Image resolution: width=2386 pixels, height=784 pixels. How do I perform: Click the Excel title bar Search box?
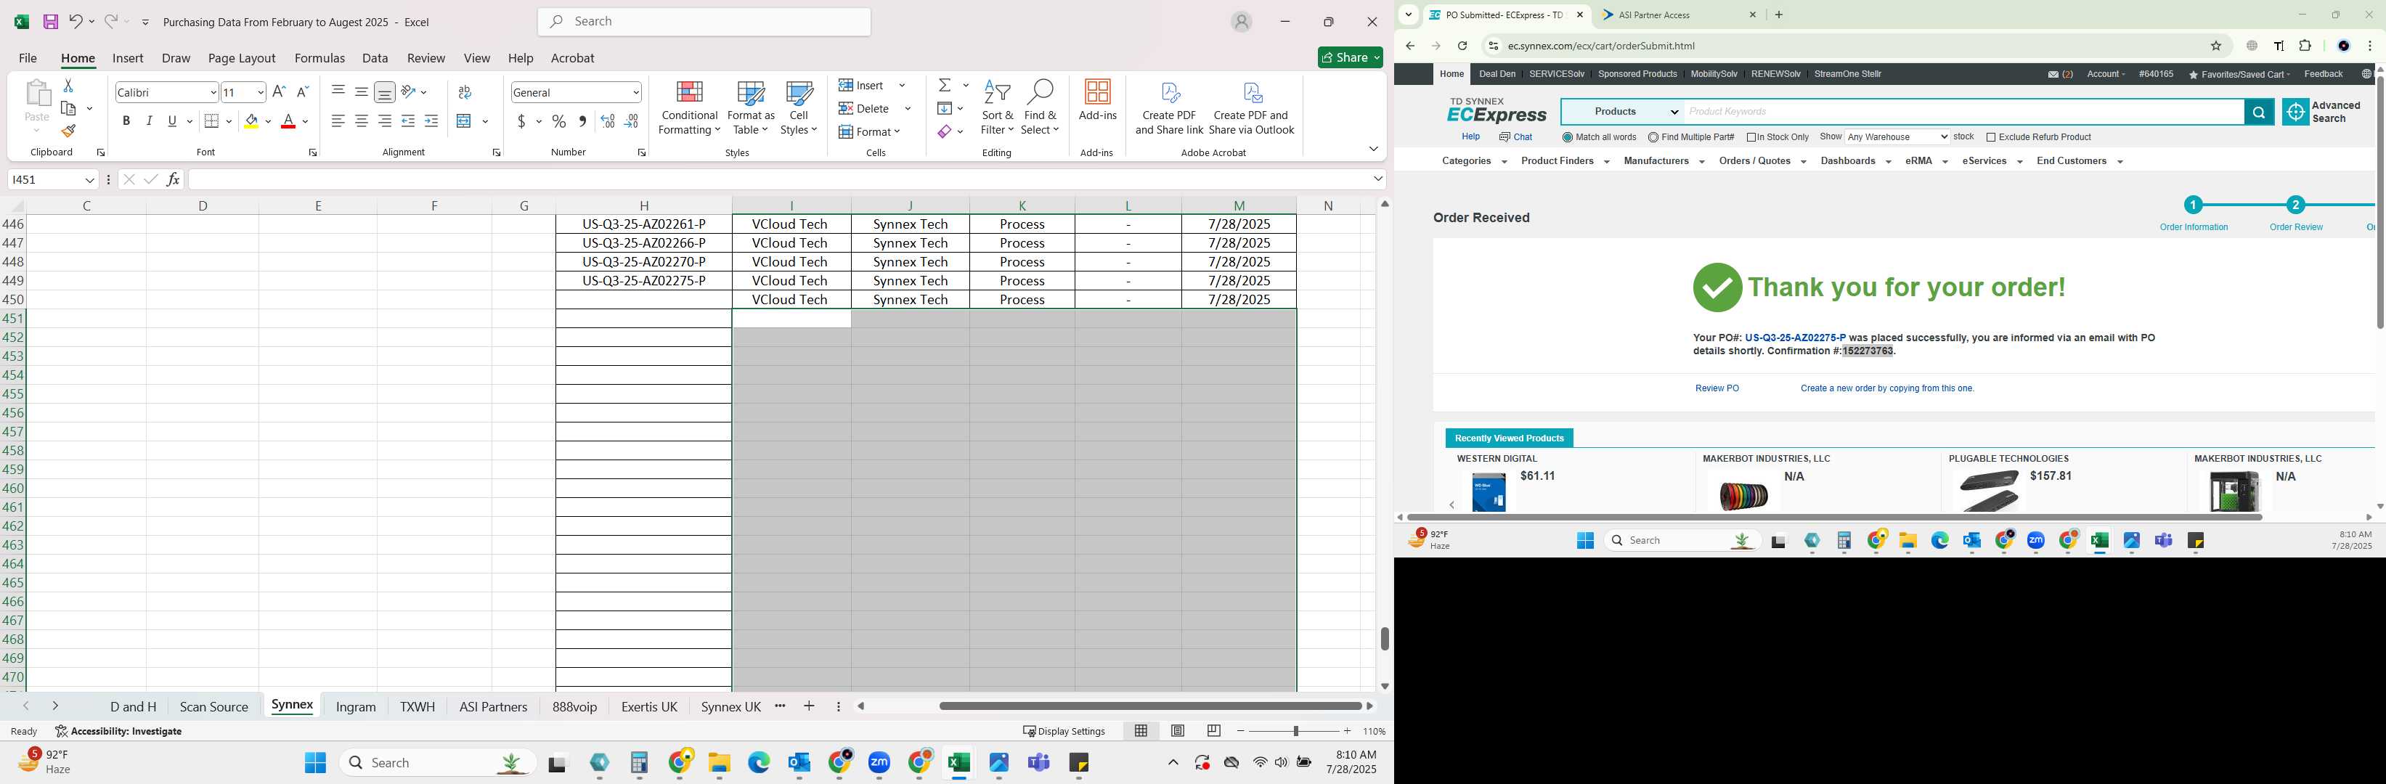point(704,21)
